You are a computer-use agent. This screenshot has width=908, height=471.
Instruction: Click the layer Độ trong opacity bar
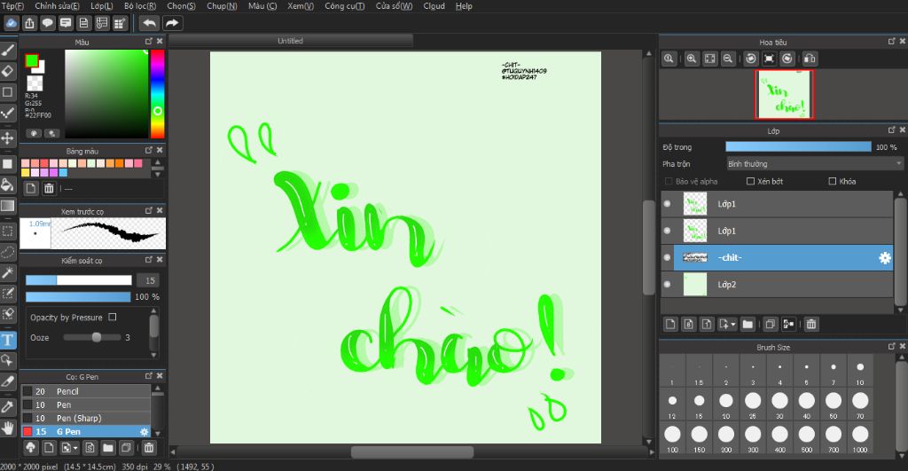coord(798,147)
